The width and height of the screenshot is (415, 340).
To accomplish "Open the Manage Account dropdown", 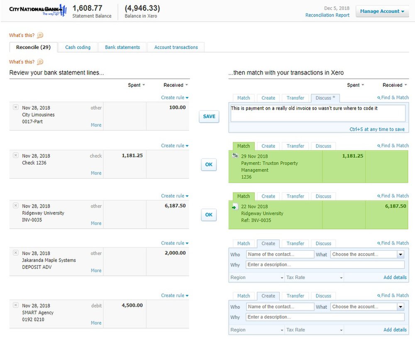I will coord(381,11).
